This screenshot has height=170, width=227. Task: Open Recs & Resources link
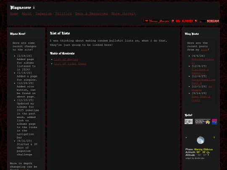point(91,13)
